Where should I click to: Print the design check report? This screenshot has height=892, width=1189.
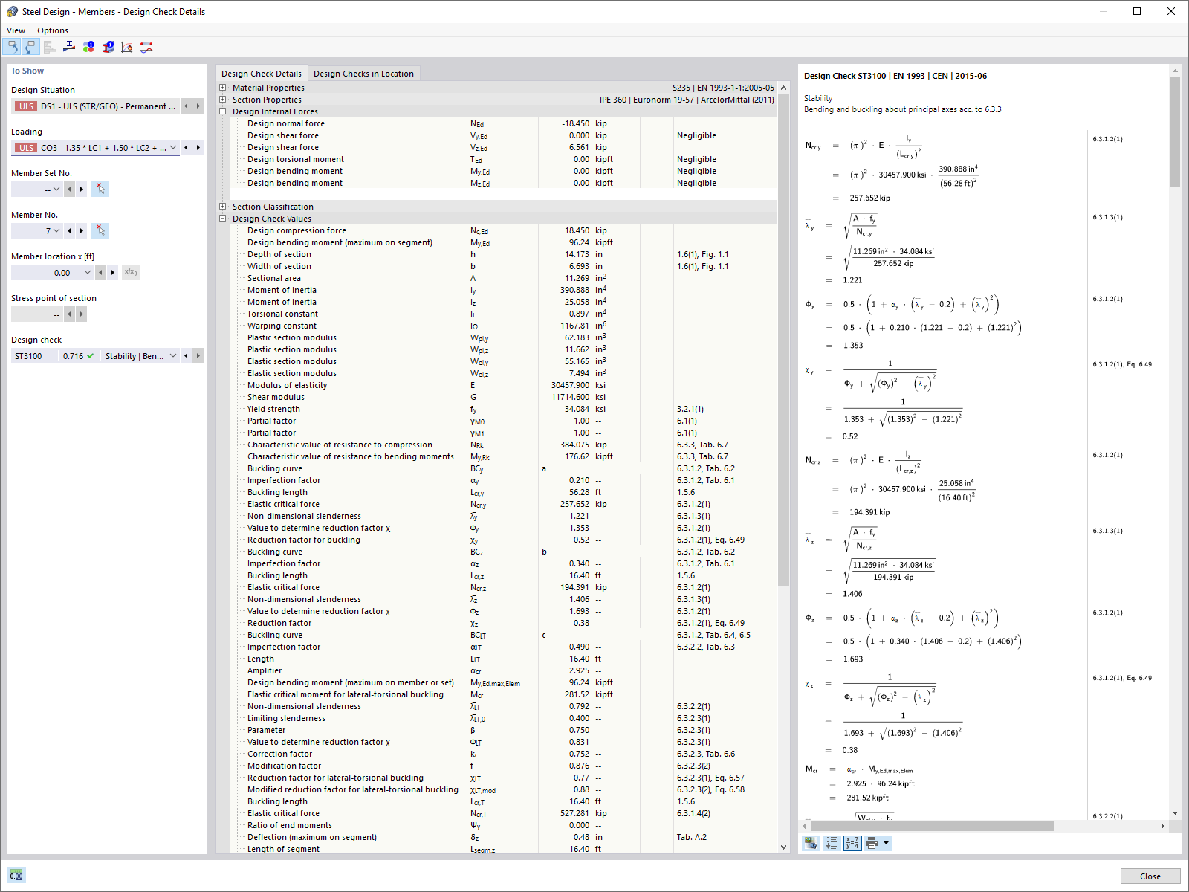(x=871, y=843)
